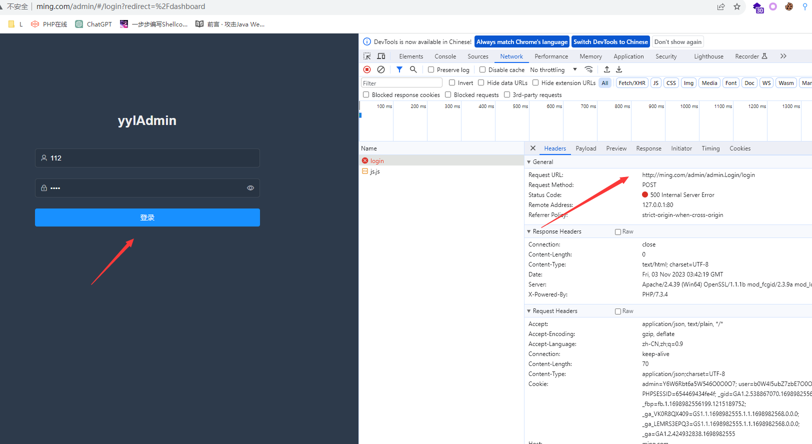Select the inspect element picker icon
The width and height of the screenshot is (812, 444).
coord(367,56)
